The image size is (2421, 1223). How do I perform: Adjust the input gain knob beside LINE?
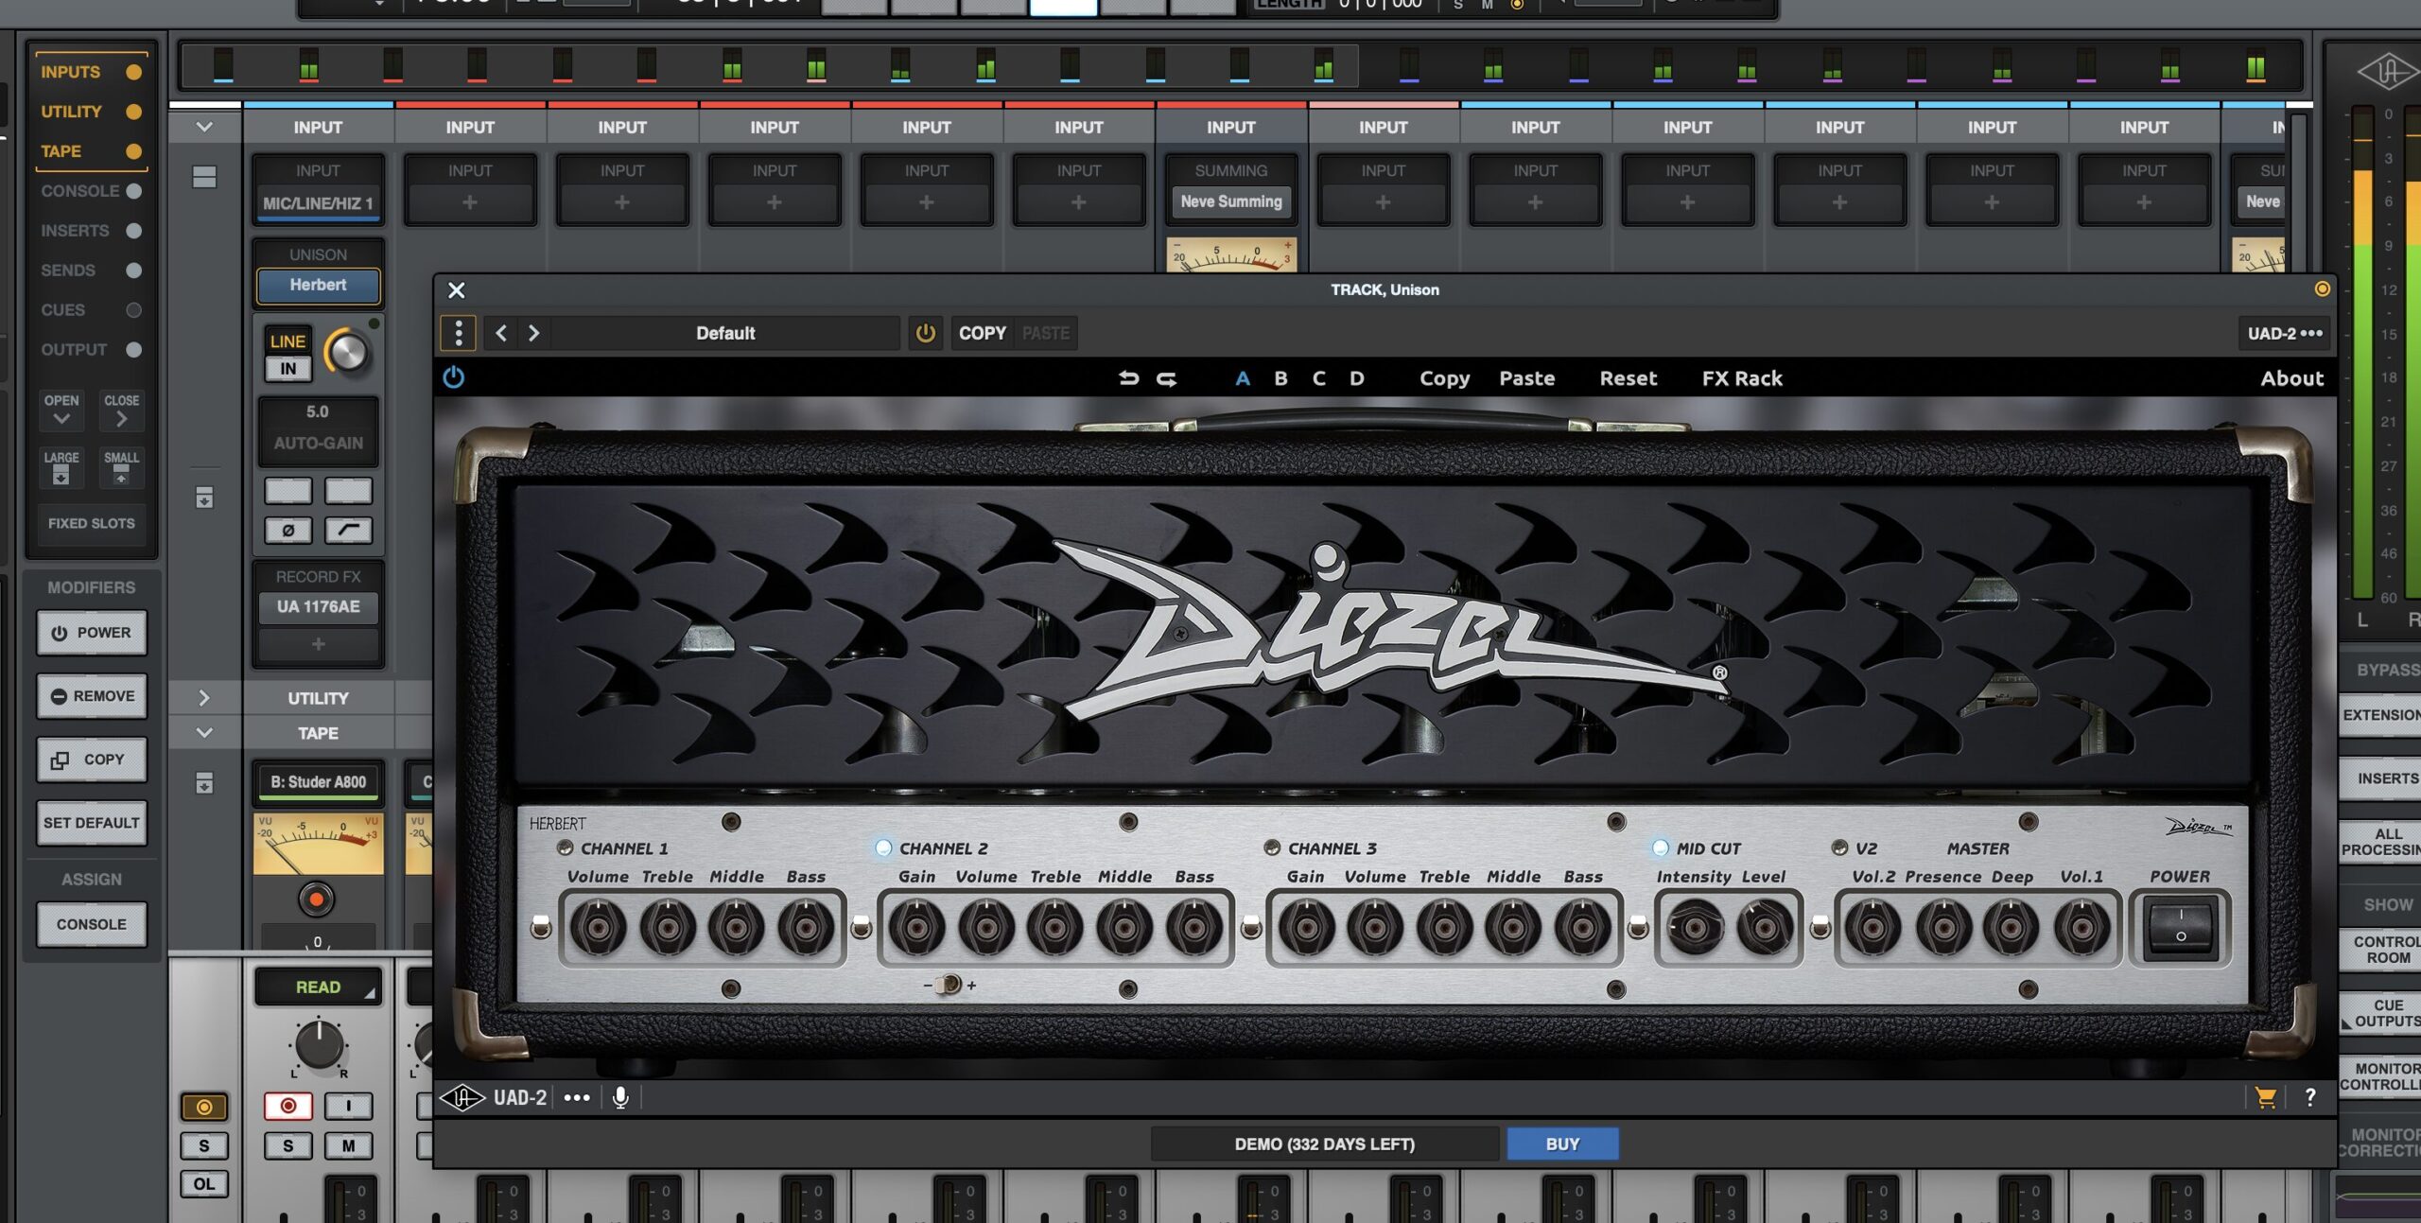pyautogui.click(x=347, y=353)
